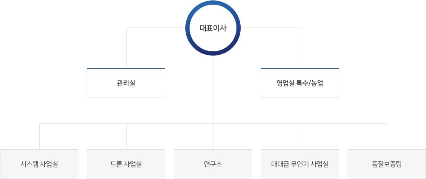This screenshot has height=179, width=426.
Task: Click vertical connector above 대대급 무인기 사업실
Action: pos(300,137)
